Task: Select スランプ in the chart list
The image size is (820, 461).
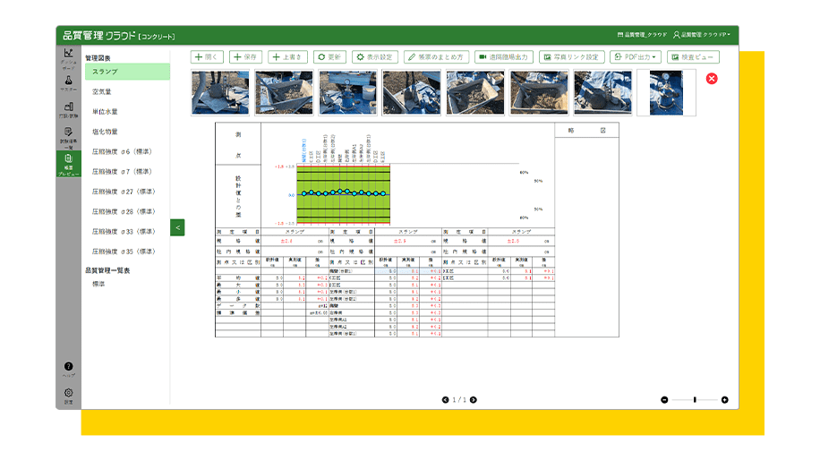Action: tap(127, 72)
